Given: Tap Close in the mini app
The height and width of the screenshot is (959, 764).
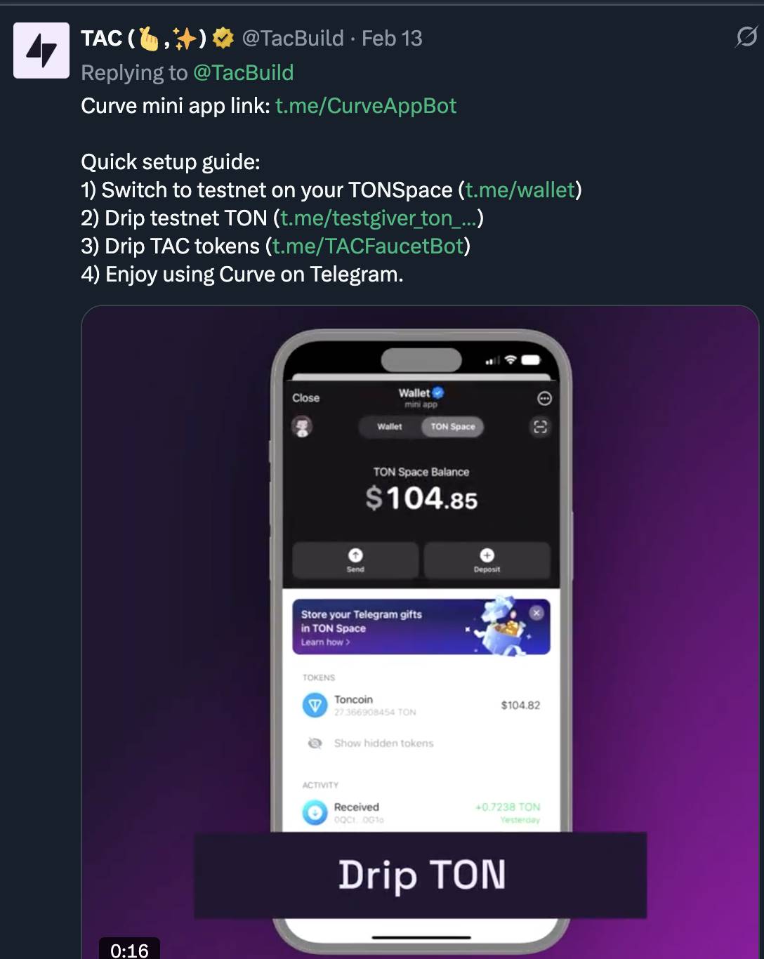Looking at the screenshot, I should click(305, 398).
